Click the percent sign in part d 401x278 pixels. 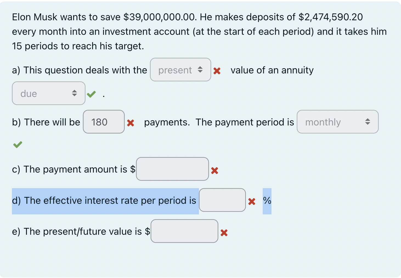pyautogui.click(x=267, y=201)
